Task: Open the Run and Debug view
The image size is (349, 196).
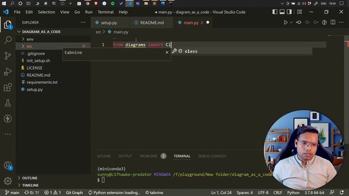Action: tap(8, 71)
